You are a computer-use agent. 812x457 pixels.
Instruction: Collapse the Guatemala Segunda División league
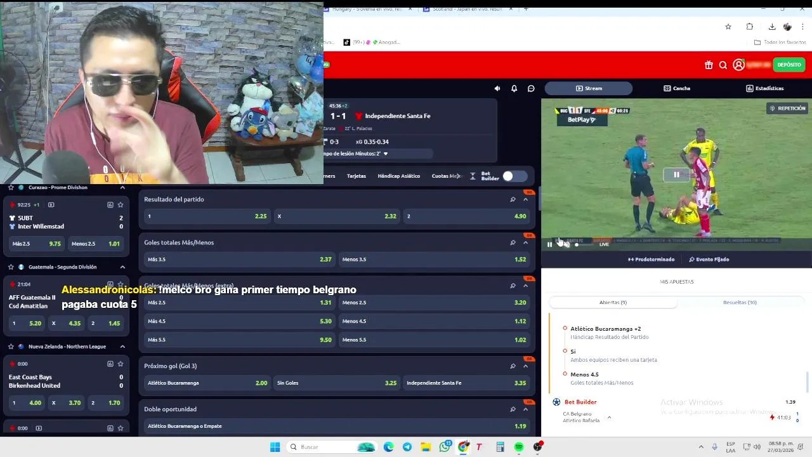pyautogui.click(x=122, y=267)
